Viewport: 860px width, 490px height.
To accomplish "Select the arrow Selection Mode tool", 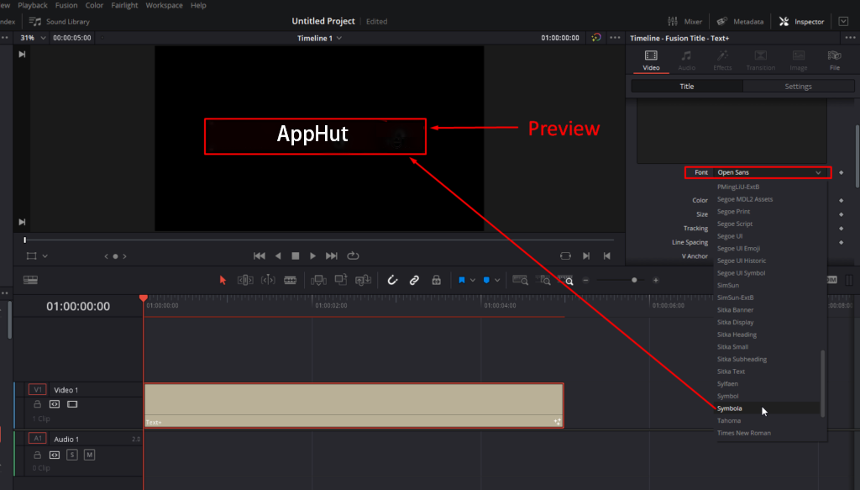I will tap(223, 280).
